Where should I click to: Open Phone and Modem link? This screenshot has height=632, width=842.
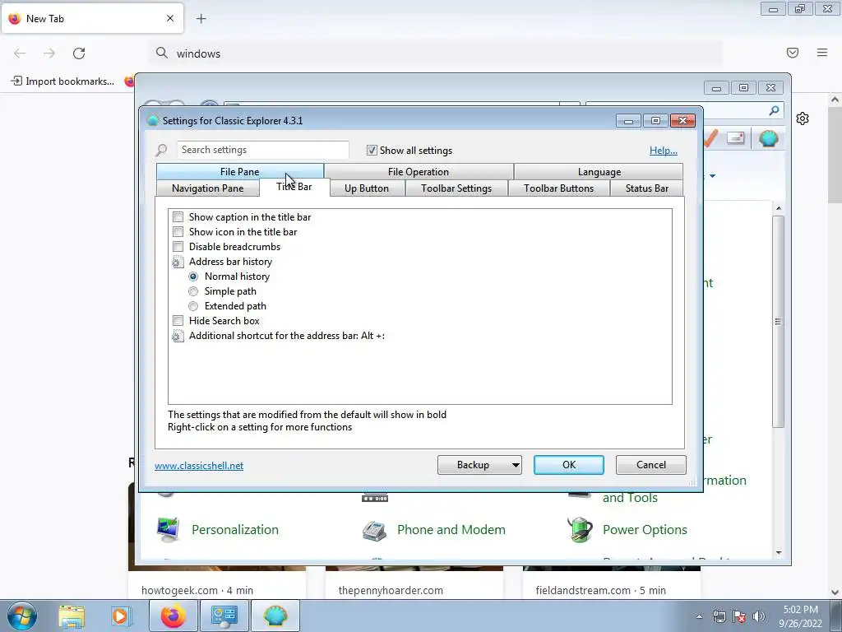(451, 529)
